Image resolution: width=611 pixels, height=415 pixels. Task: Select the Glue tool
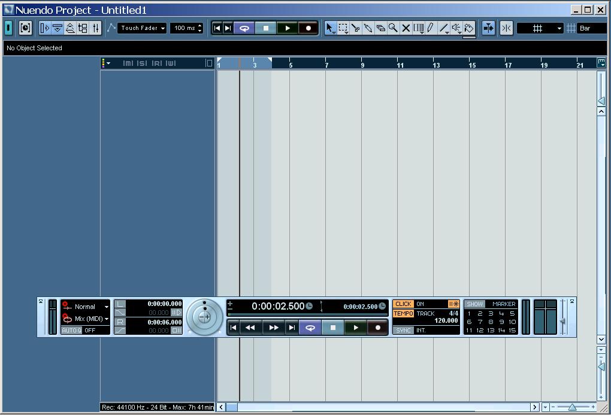(x=368, y=28)
